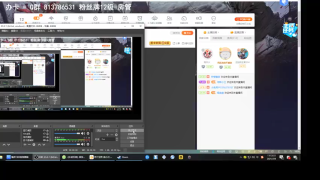Open the alarm clock icon in the streaming toolbar
The width and height of the screenshot is (320, 180).
point(140,18)
